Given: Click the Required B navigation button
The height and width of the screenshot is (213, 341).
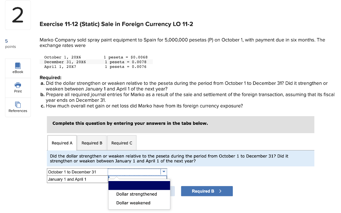Looking at the screenshot, I should pos(207,191).
